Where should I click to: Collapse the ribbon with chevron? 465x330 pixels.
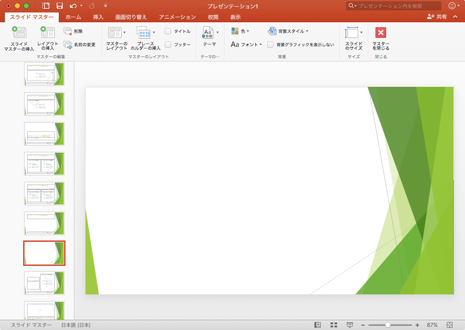click(455, 16)
